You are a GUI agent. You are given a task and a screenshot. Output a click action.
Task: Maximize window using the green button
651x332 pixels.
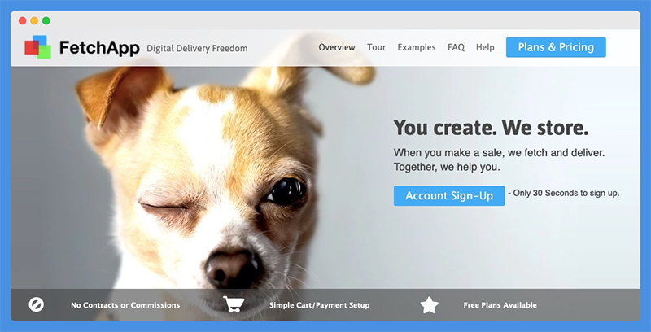point(46,21)
